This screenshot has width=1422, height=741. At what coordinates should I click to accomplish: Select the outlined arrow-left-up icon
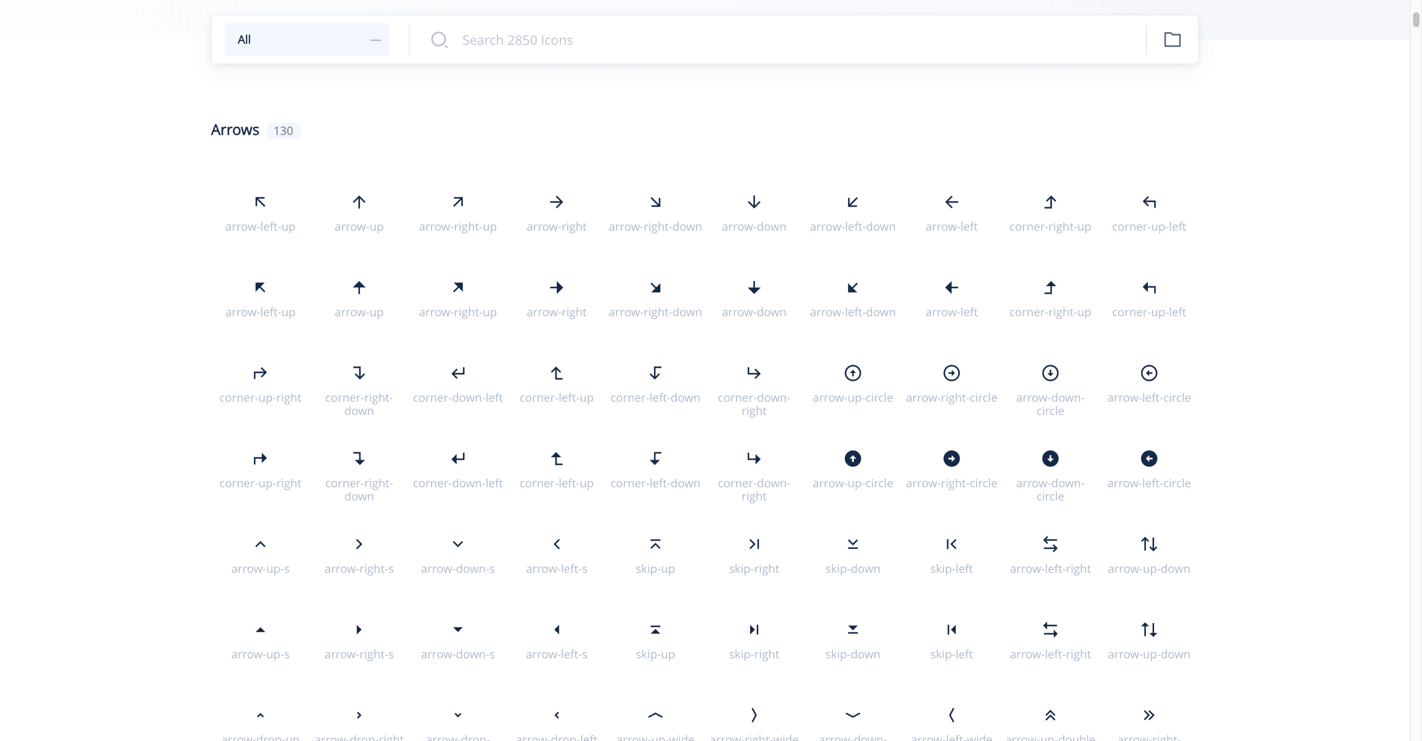(260, 202)
